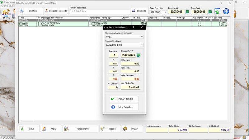Click the Valor Desconto field
The image size is (249, 140).
pyautogui.click(x=130, y=79)
